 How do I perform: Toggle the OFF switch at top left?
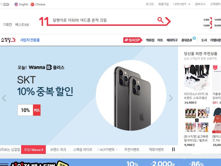point(6,4)
